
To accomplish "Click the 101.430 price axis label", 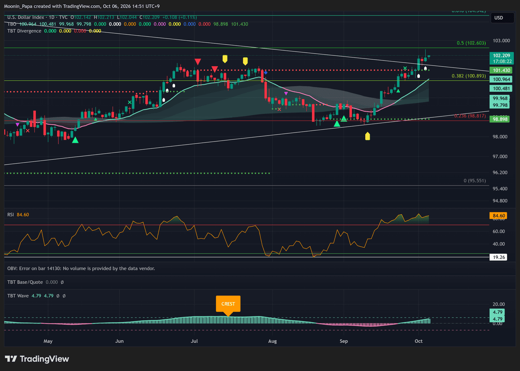I will 500,70.
